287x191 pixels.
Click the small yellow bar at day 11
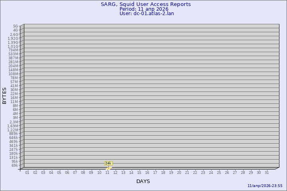coord(108,168)
